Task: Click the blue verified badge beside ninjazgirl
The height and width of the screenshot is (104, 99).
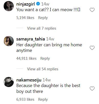Action: (38, 4)
